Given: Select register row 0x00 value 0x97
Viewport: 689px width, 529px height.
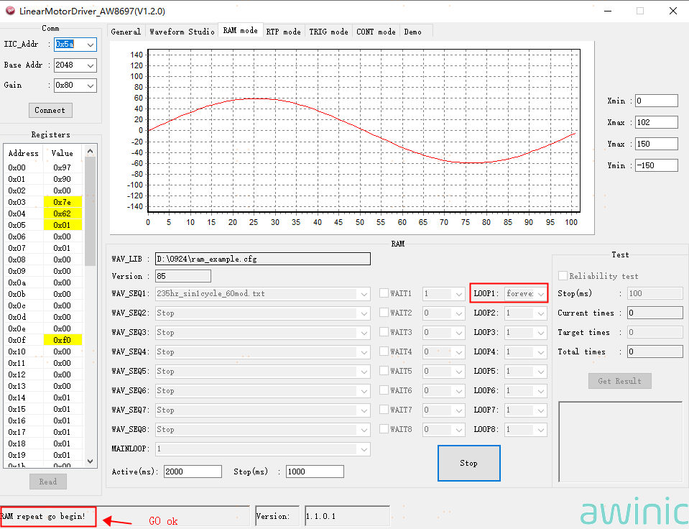Looking at the screenshot, I should coord(42,167).
